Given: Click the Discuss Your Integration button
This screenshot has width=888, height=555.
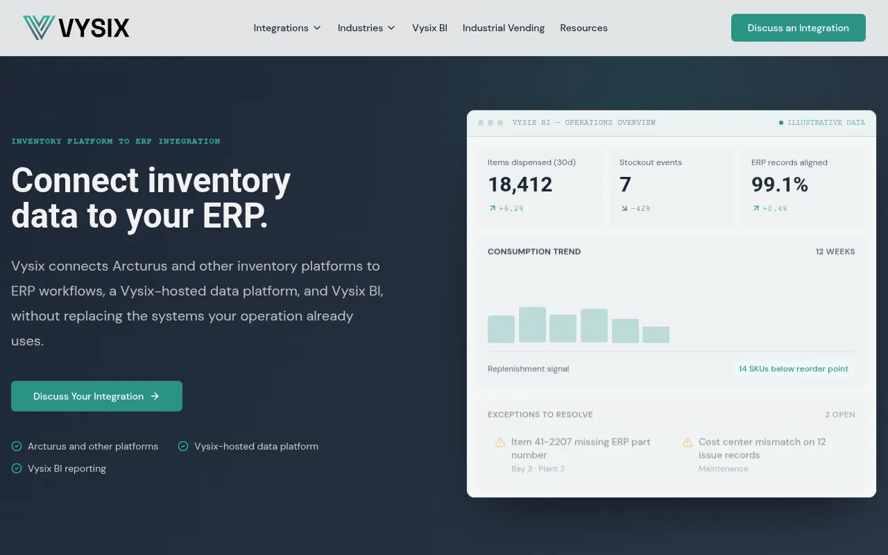Looking at the screenshot, I should (96, 396).
